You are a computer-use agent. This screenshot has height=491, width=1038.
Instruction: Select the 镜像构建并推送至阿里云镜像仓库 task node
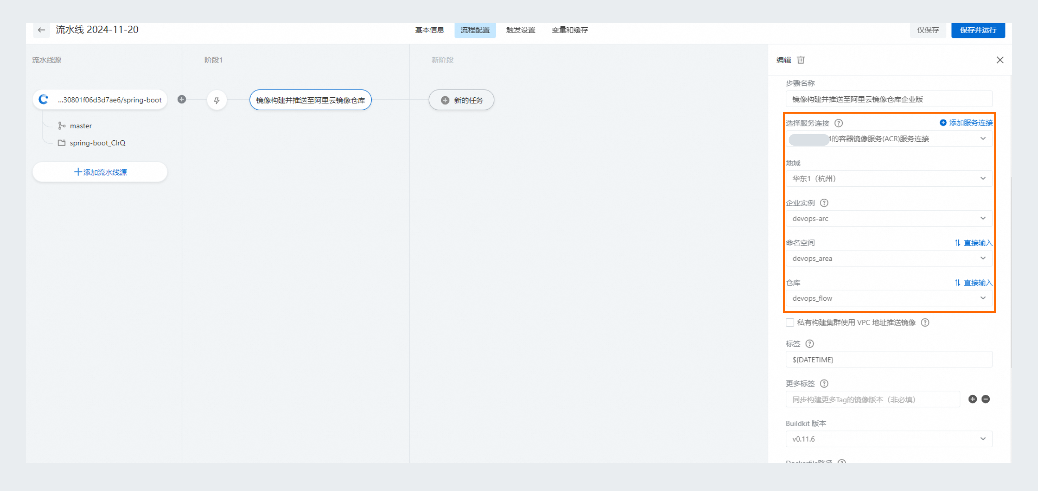coord(310,100)
